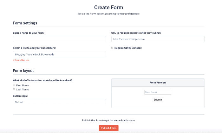This screenshot has width=222, height=133.
Task: Enable the Require GDPR Consent checkbox
Action: pos(112,48)
